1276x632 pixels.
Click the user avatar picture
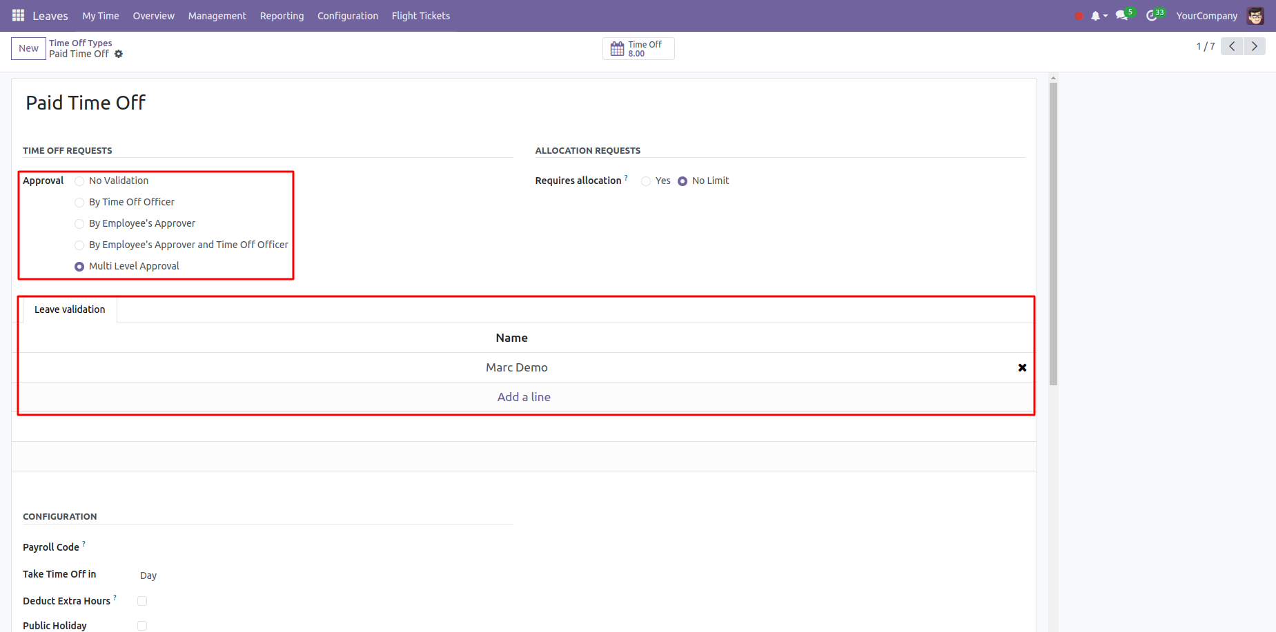coord(1255,16)
